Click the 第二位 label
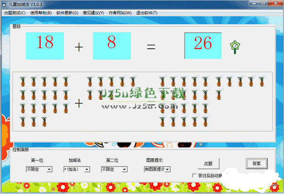The image size is (284, 194). 112,160
